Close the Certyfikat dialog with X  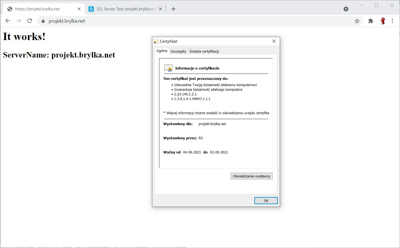[274, 41]
